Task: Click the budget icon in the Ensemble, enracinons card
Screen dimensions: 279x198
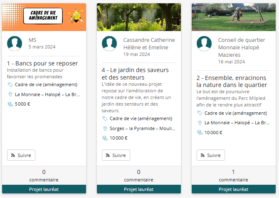Action: pyautogui.click(x=200, y=133)
